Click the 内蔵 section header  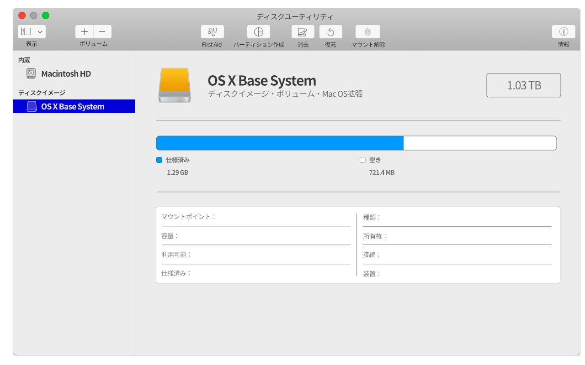coord(24,60)
